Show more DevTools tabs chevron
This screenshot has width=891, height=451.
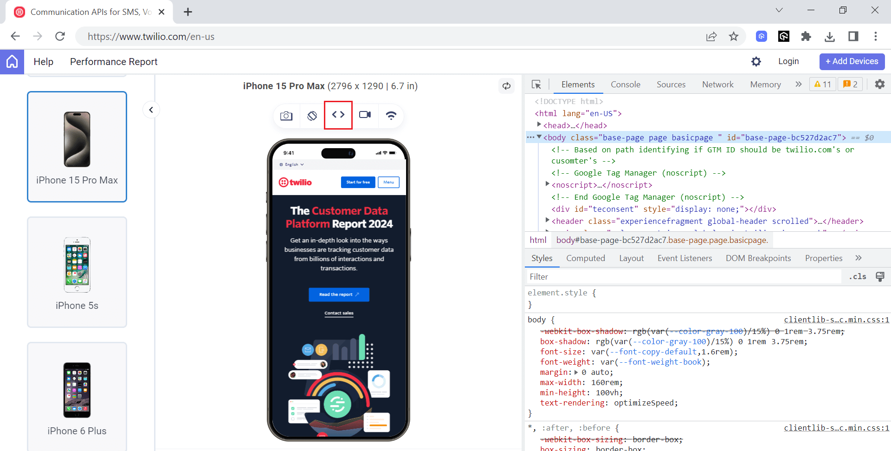(x=799, y=84)
